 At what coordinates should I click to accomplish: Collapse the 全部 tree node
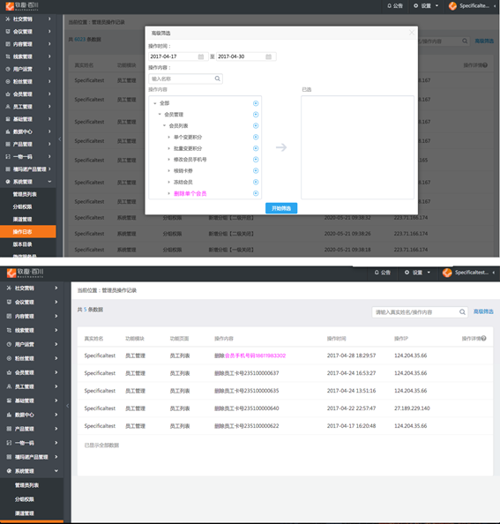(x=155, y=103)
